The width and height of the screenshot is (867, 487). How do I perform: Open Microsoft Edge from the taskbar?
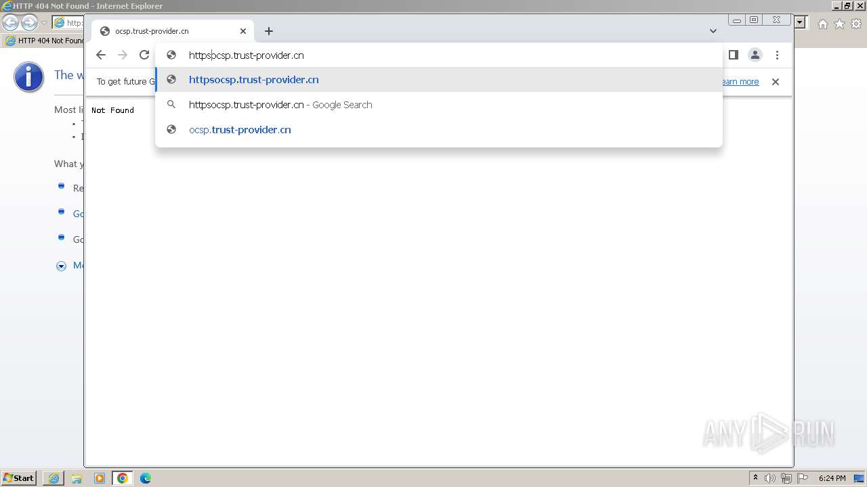point(146,478)
